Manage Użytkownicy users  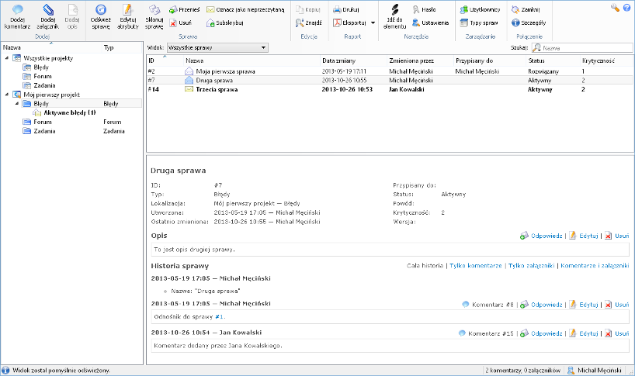click(x=481, y=9)
